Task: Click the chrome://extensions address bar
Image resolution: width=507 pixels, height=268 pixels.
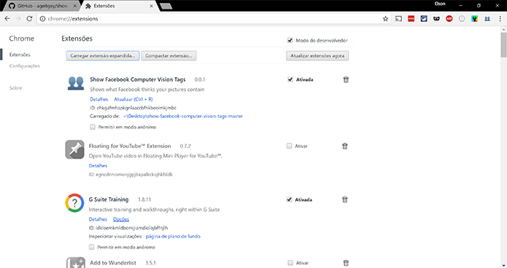Action: click(x=214, y=19)
